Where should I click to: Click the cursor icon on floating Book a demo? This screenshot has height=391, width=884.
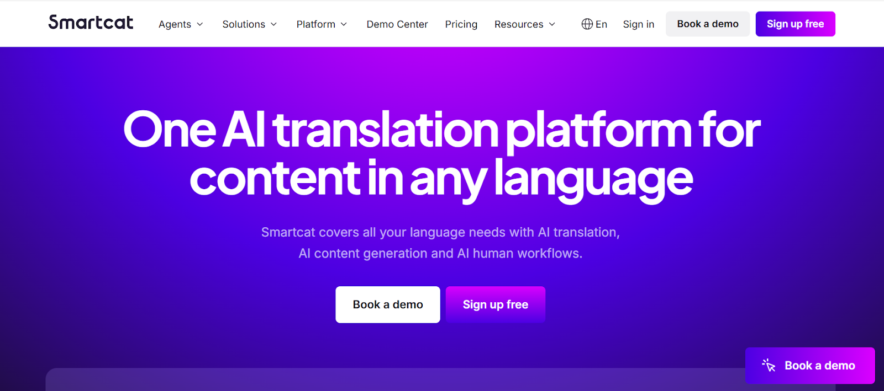769,365
